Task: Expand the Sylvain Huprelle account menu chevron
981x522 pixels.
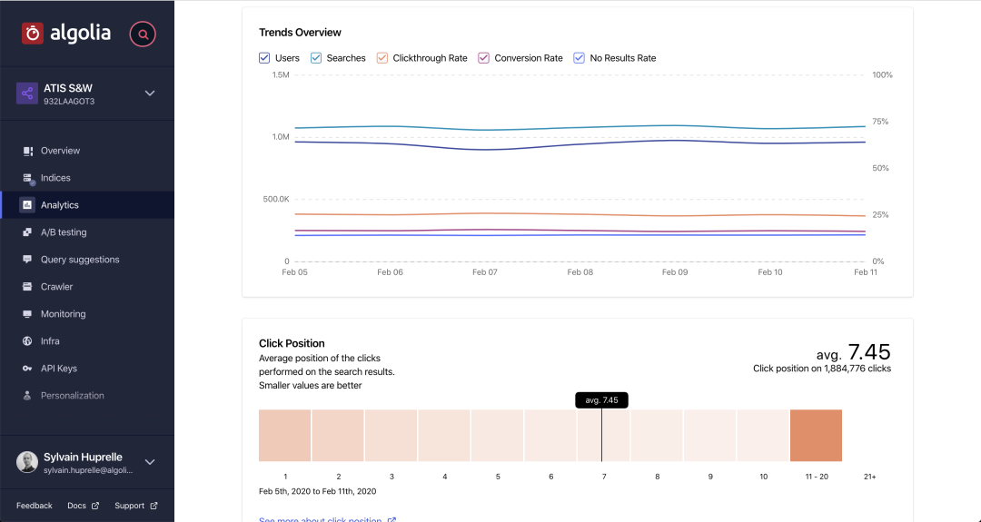Action: (150, 462)
